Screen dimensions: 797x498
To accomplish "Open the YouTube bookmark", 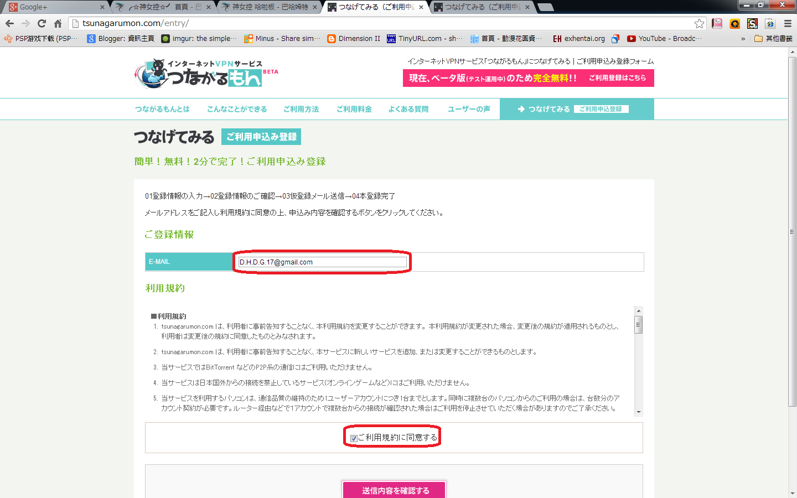I will (x=664, y=39).
